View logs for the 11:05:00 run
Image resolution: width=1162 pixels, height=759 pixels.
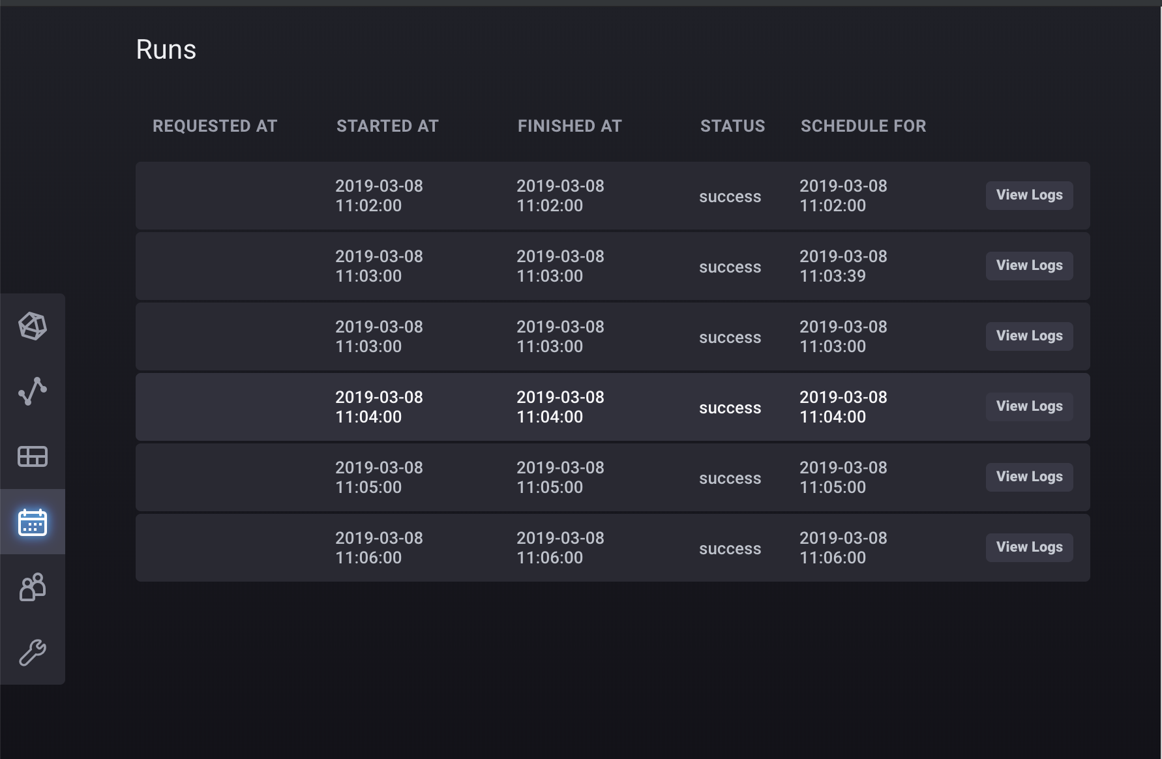(1029, 477)
